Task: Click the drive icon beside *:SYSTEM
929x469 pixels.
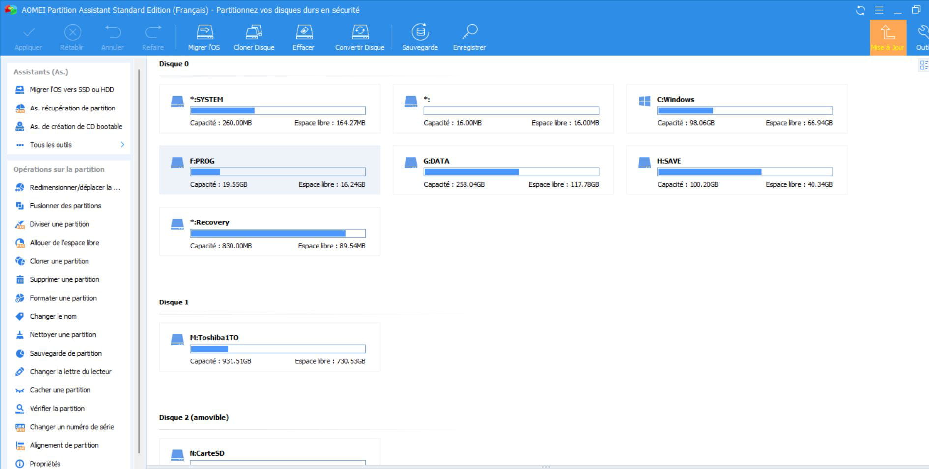Action: (x=177, y=101)
